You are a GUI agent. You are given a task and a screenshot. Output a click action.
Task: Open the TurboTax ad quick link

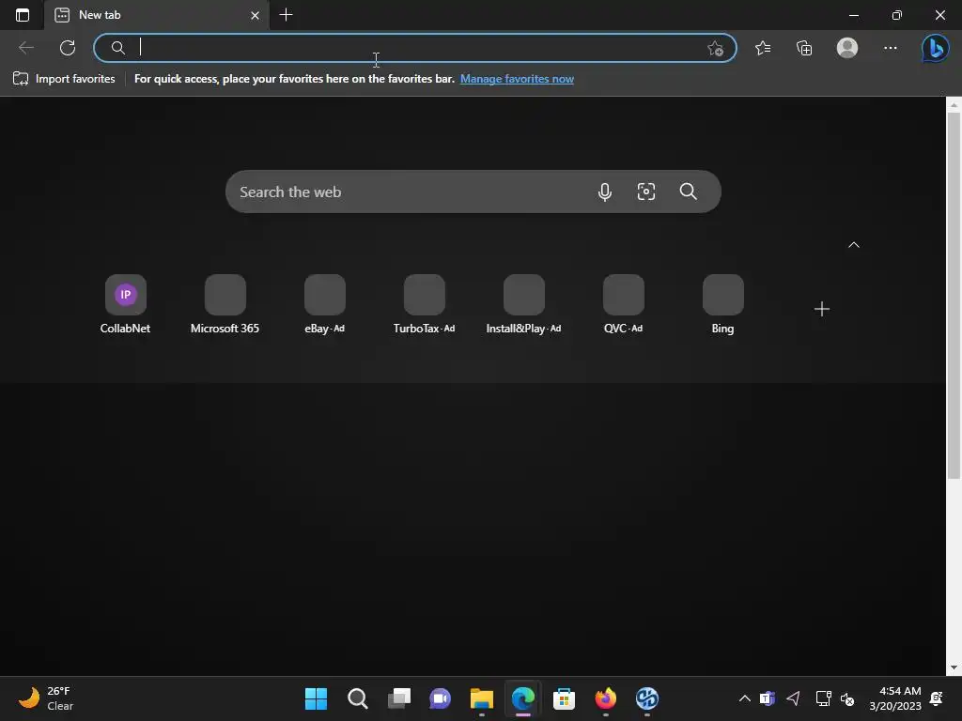coord(424,305)
